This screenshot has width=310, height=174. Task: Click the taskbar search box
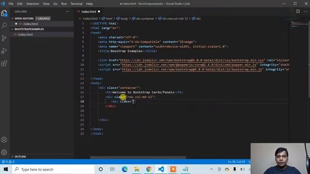[x=53, y=169]
